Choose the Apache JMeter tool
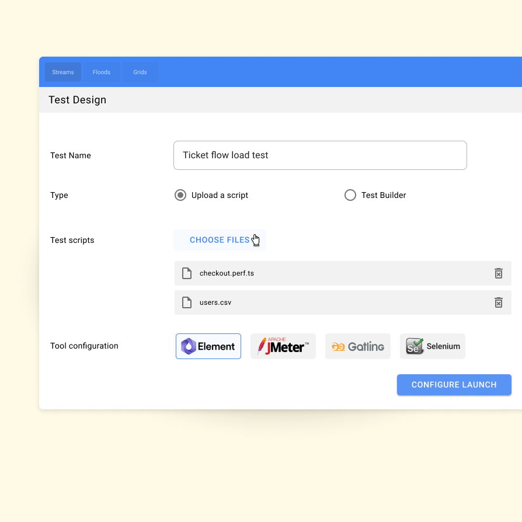Image resolution: width=522 pixels, height=522 pixels. tap(283, 346)
